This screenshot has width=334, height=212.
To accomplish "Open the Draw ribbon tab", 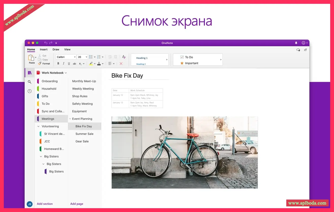I will tap(56, 50).
